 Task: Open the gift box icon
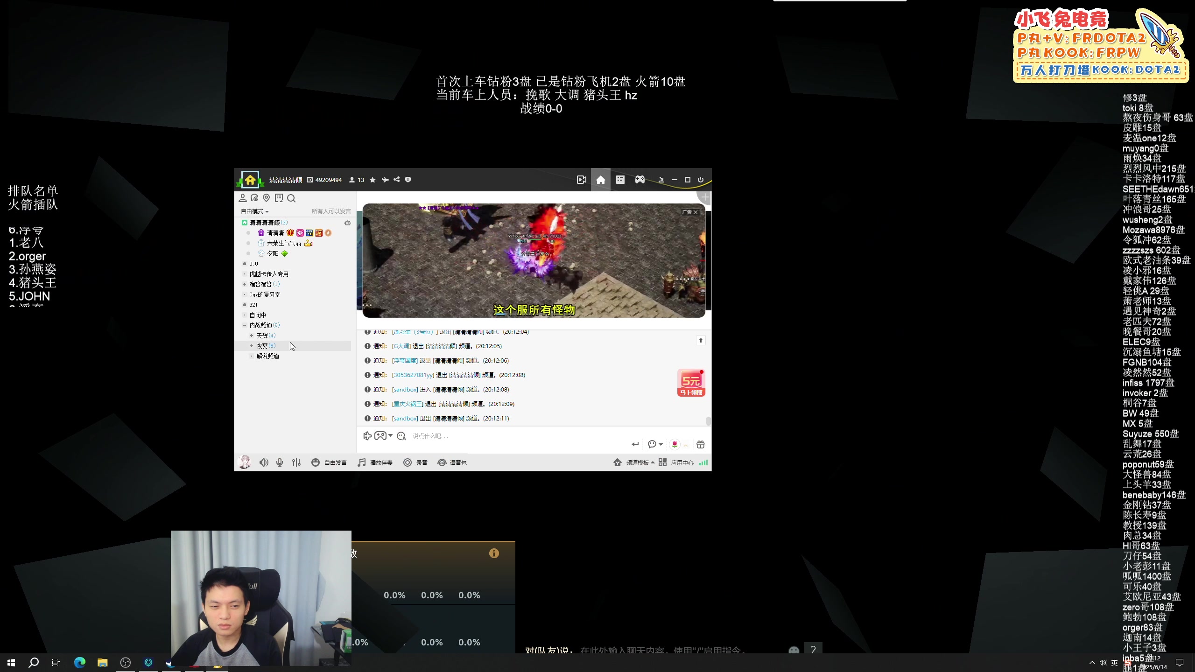tap(700, 444)
